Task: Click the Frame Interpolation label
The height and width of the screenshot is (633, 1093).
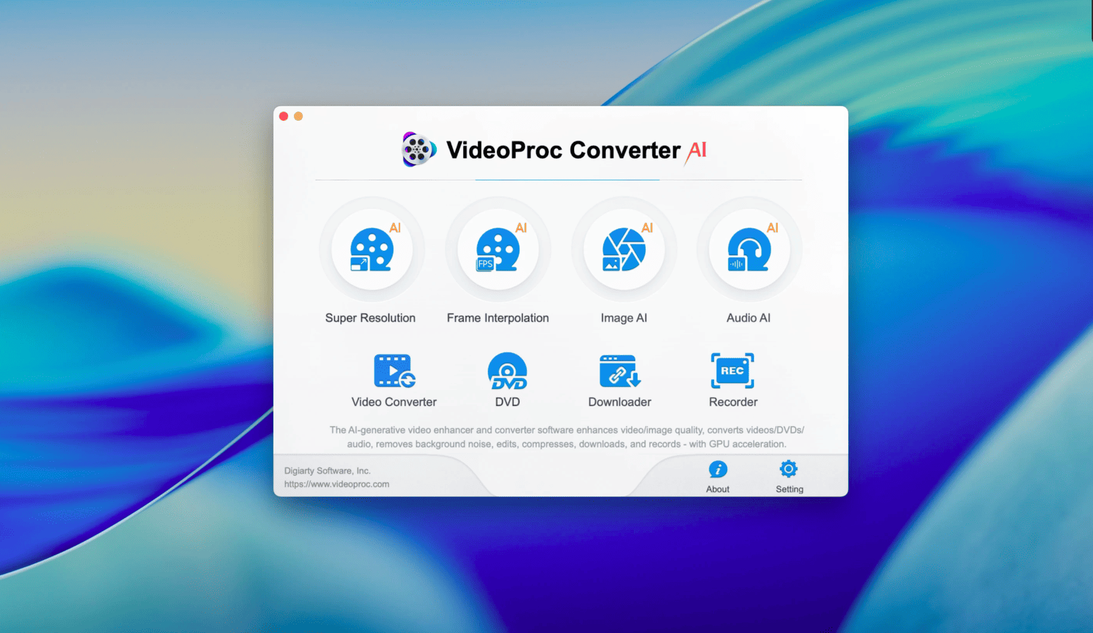Action: tap(498, 318)
